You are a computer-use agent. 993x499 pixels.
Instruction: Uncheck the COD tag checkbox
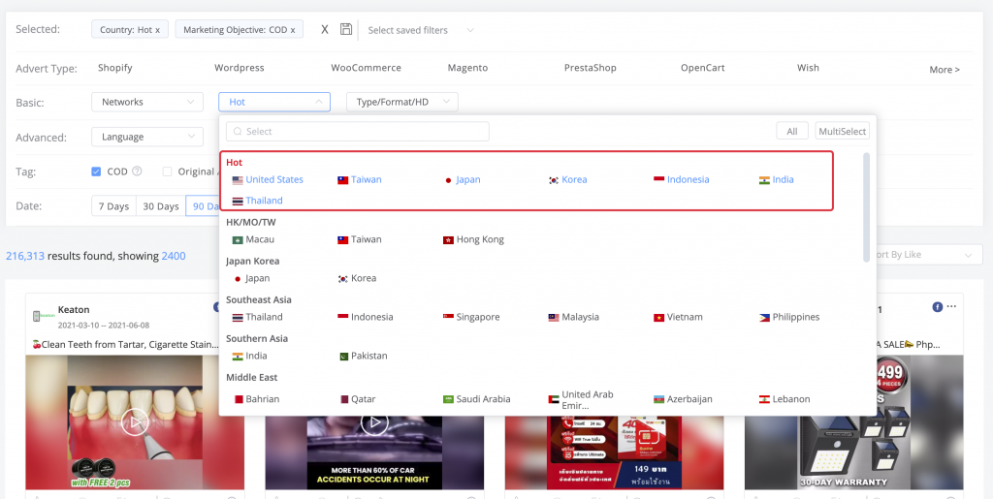point(96,172)
